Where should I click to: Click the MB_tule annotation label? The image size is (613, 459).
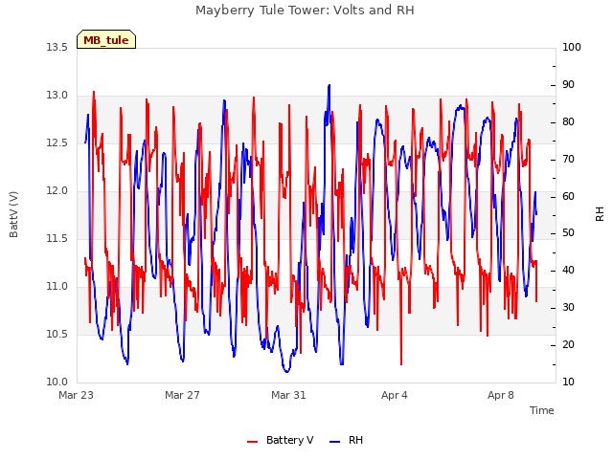pos(106,39)
